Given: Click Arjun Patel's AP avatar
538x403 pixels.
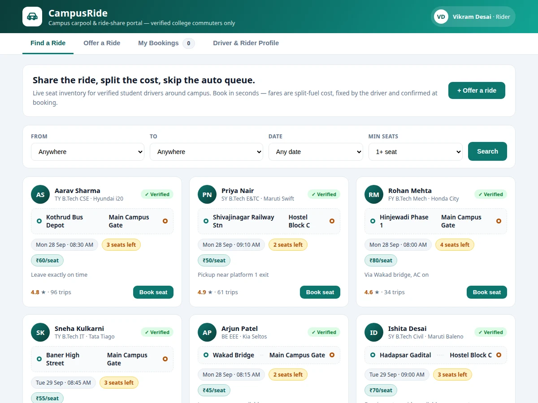Looking at the screenshot, I should coord(207,332).
